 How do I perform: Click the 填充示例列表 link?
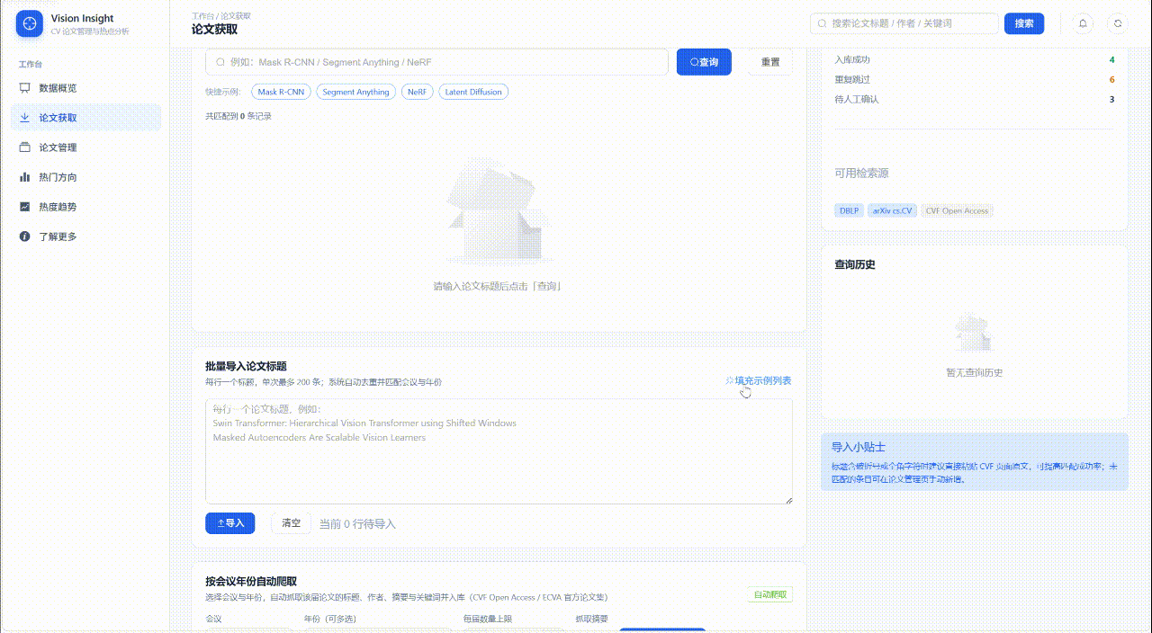[x=759, y=381]
